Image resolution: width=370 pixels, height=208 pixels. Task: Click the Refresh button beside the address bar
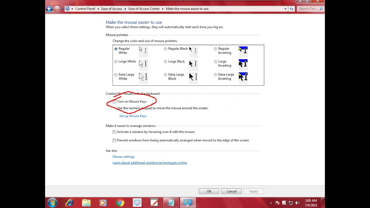point(291,9)
